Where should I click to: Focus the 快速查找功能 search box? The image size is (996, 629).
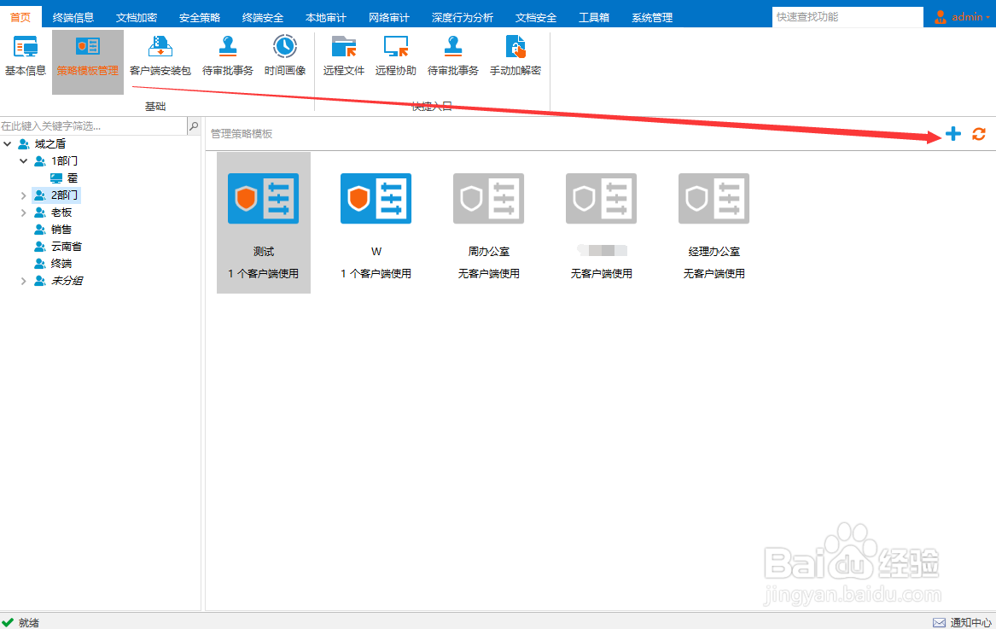pos(847,17)
